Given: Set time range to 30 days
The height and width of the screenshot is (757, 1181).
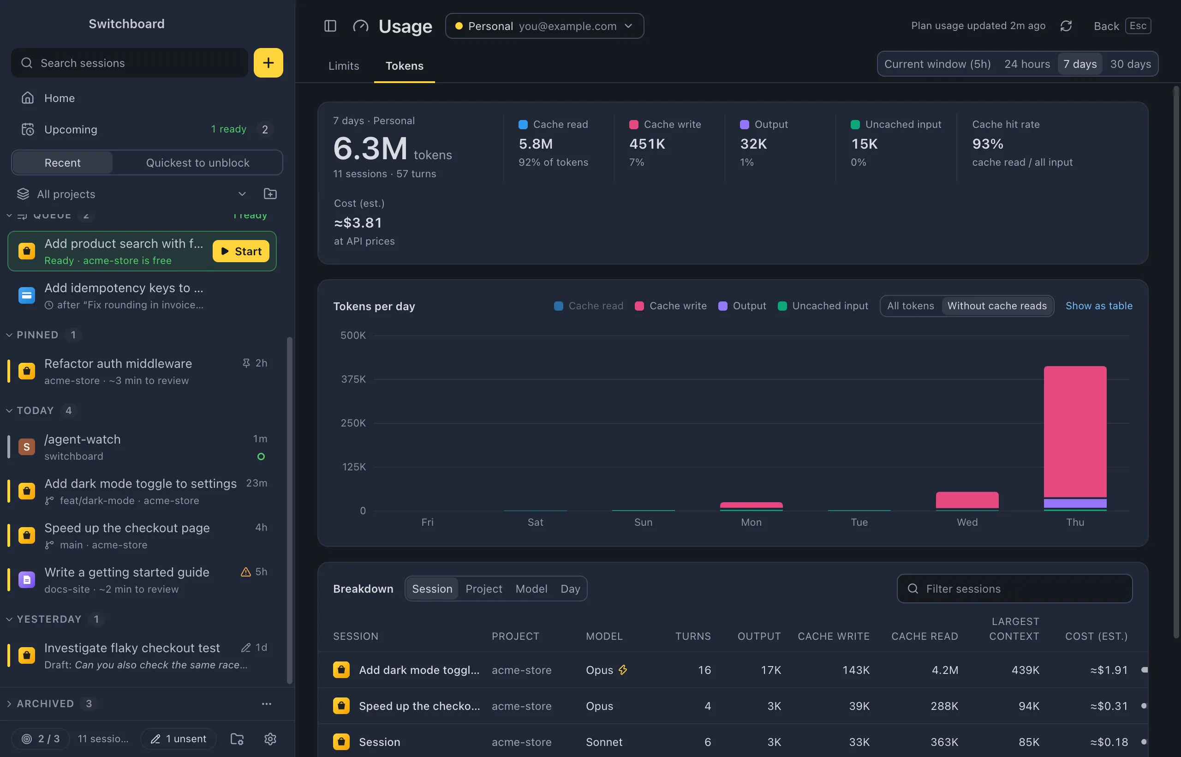Looking at the screenshot, I should (1130, 64).
